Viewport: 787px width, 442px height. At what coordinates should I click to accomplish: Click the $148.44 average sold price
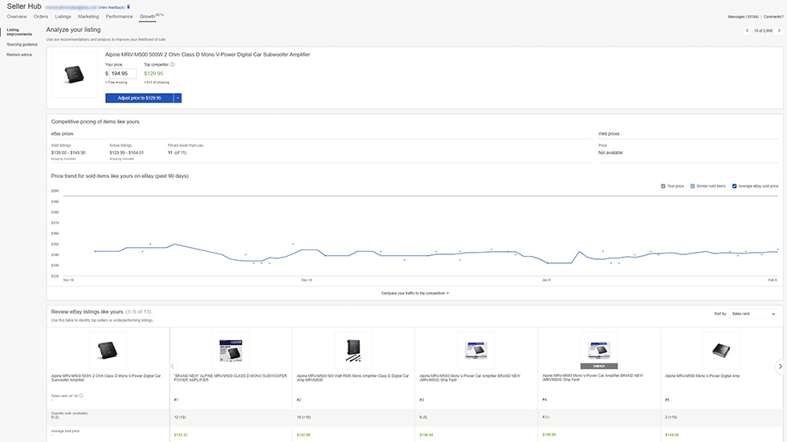[x=426, y=435]
